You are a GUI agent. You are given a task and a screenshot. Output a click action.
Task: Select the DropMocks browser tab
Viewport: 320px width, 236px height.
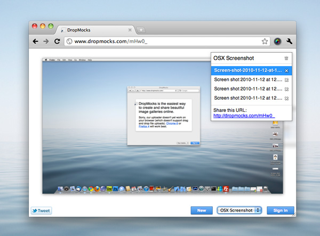coord(96,30)
